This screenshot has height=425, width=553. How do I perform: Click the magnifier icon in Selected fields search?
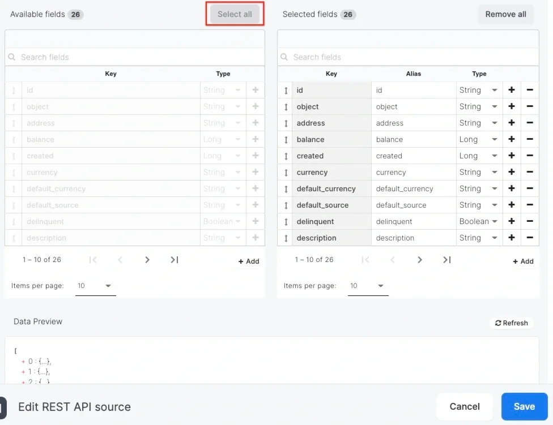(x=284, y=57)
